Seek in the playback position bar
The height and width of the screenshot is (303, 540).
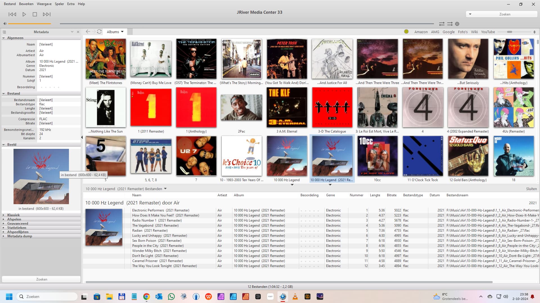coord(247,24)
